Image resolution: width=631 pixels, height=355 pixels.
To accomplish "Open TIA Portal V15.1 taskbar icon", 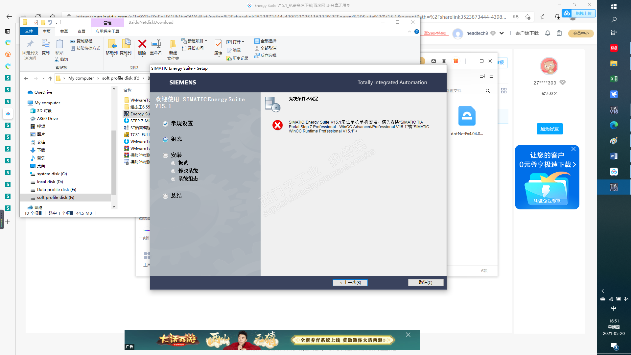I will (x=614, y=187).
